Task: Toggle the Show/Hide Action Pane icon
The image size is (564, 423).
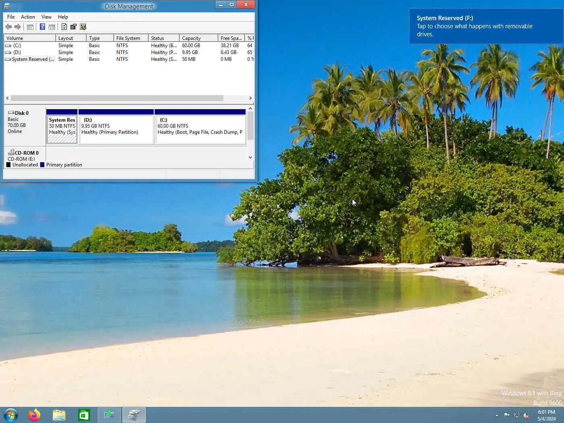Action: click(x=52, y=27)
